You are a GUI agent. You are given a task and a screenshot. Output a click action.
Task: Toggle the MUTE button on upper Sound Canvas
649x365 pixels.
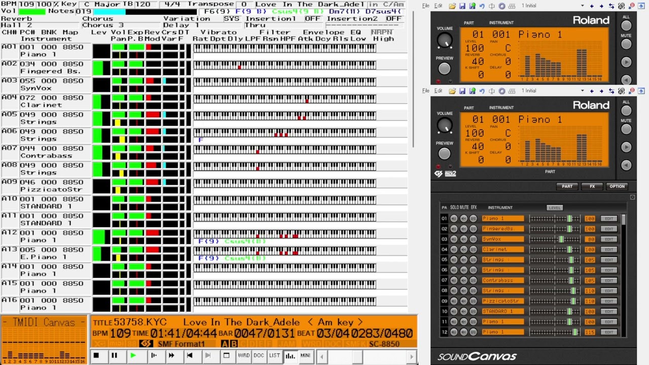click(626, 44)
